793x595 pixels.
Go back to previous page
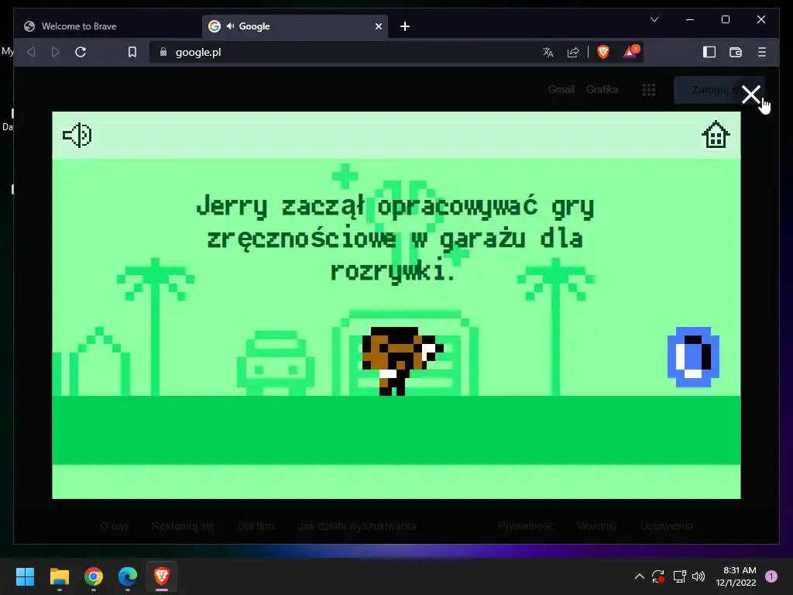click(31, 52)
